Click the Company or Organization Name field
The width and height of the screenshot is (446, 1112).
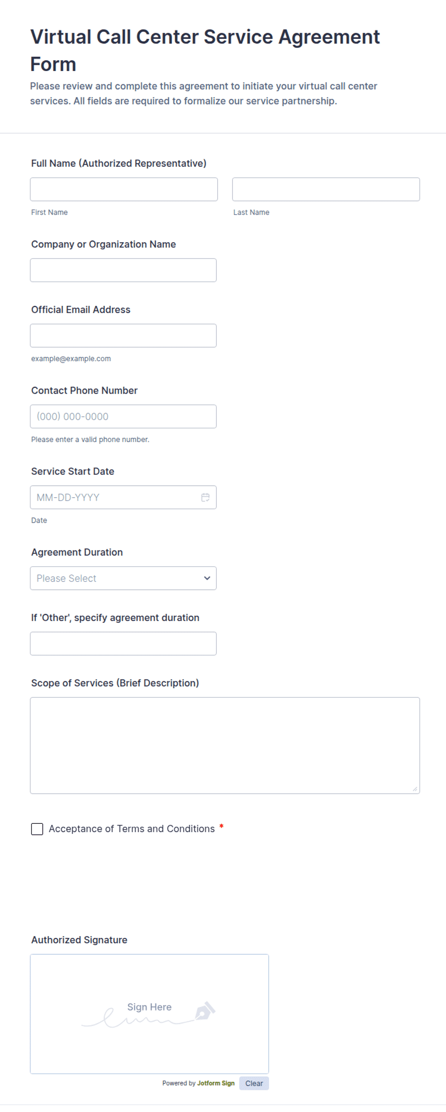(123, 270)
